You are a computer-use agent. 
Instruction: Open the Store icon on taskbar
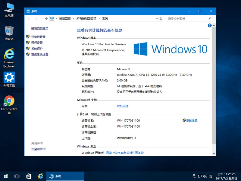click(x=29, y=176)
